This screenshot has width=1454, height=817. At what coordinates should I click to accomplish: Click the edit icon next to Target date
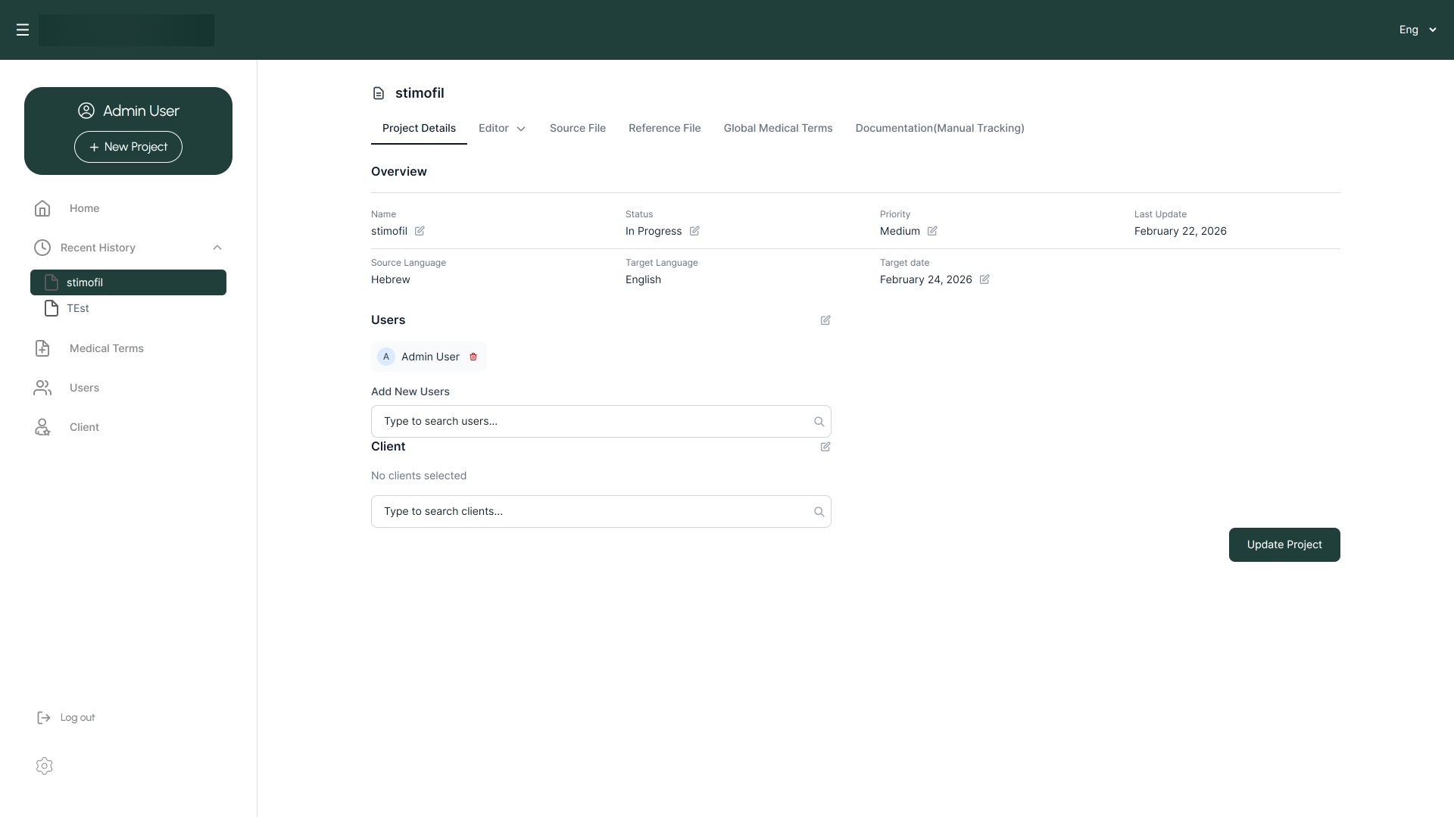click(x=984, y=279)
